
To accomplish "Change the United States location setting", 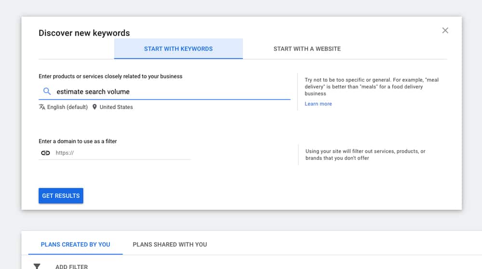I will [116, 107].
